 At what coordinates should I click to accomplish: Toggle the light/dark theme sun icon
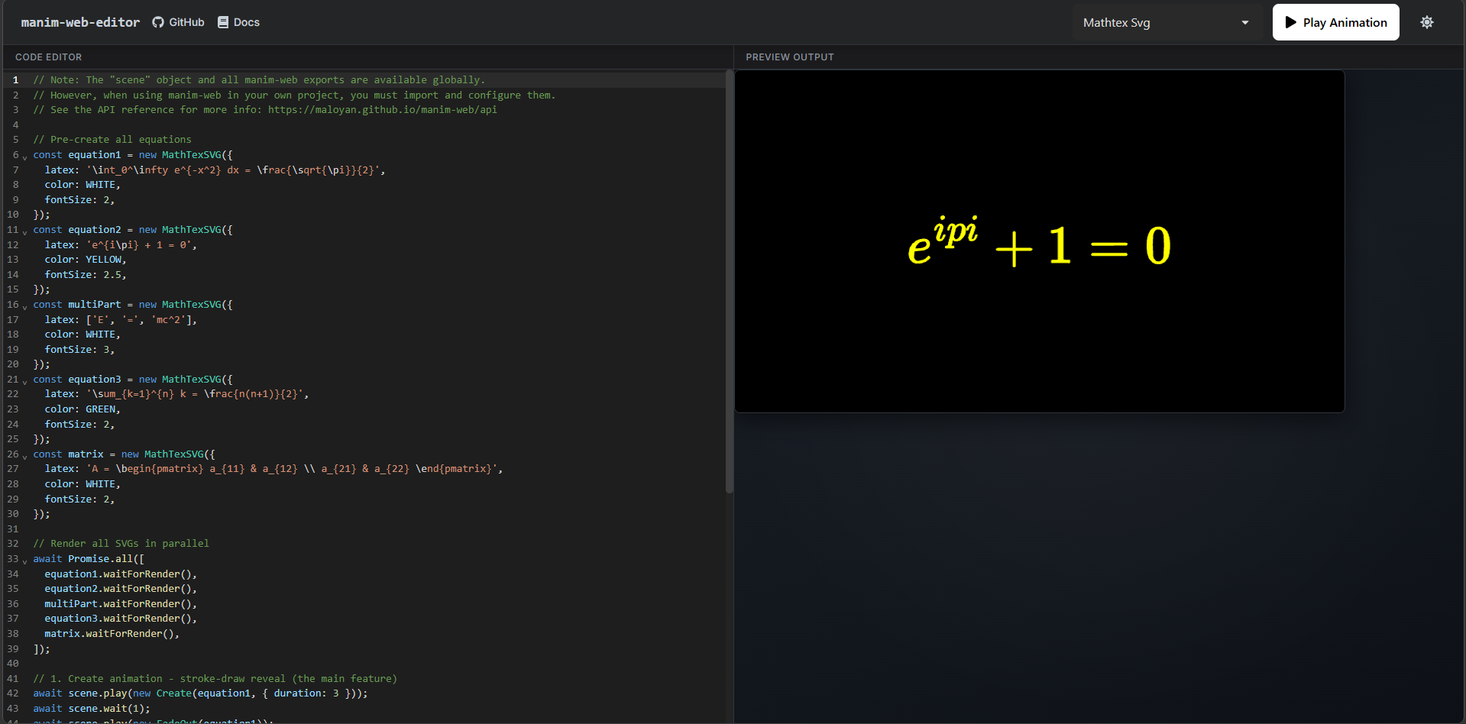tap(1426, 22)
